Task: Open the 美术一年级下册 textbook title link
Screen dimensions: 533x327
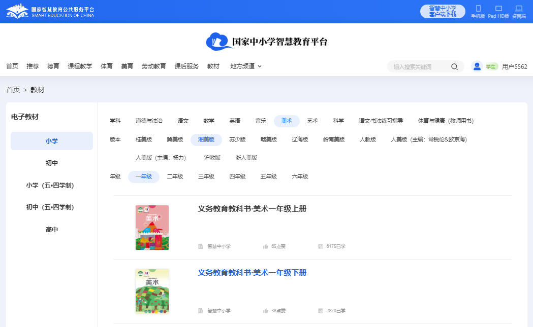Action: click(252, 273)
